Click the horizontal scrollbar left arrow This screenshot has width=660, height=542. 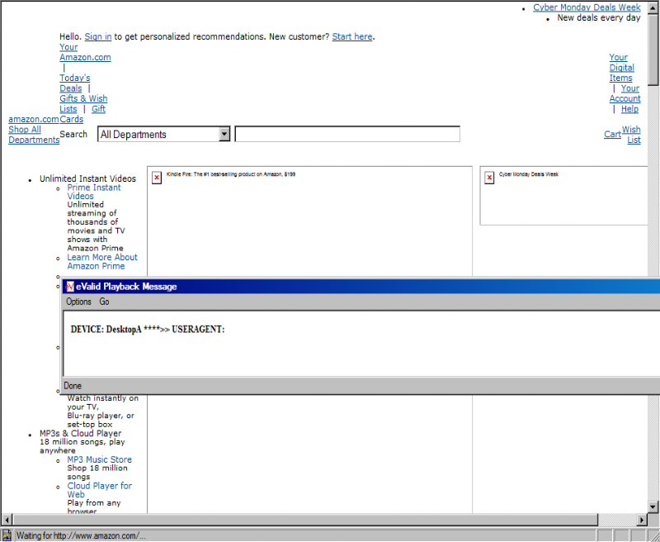pos(7,520)
